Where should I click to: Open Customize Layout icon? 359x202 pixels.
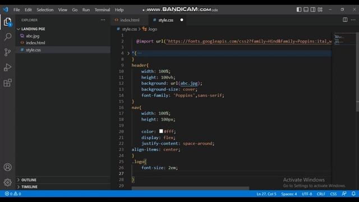pyautogui.click(x=320, y=10)
